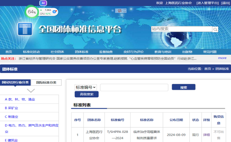This screenshot has height=142, width=231.
Task: Click the magnifier search icon in header
Action: tap(215, 29)
